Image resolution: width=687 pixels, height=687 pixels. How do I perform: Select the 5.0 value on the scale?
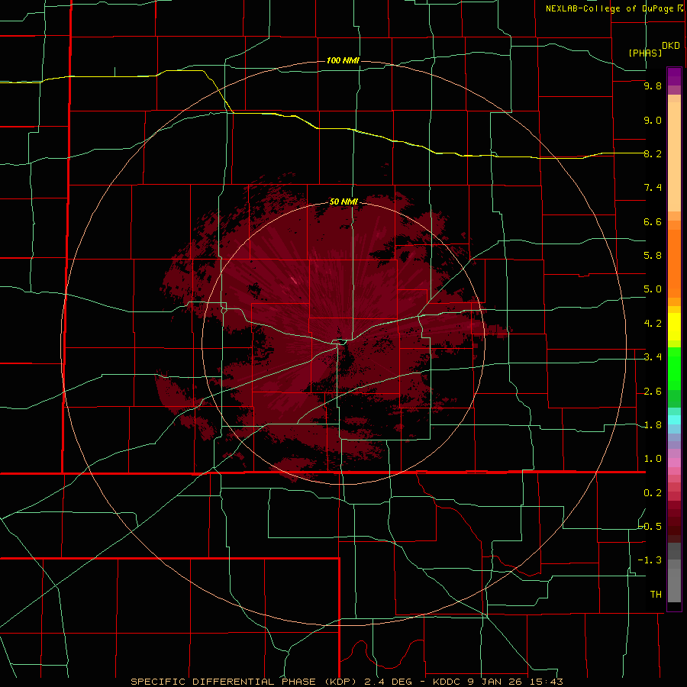coord(653,289)
